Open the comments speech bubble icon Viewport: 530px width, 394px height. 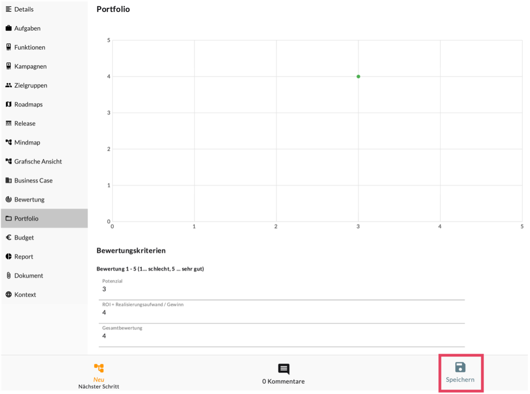pyautogui.click(x=284, y=369)
